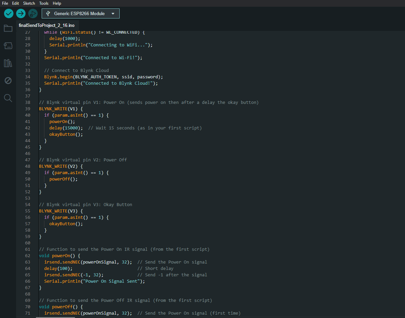This screenshot has height=318, width=405.
Task: Click the void powerOn() function declaration
Action: [59, 256]
